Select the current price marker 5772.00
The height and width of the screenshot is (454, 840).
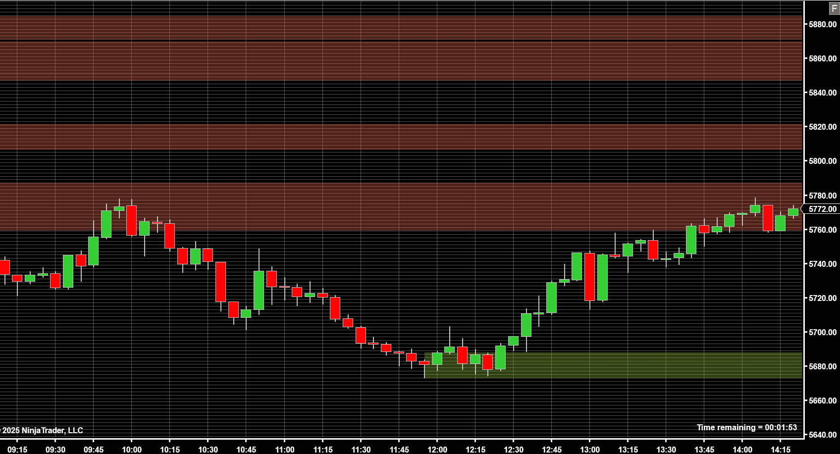822,209
